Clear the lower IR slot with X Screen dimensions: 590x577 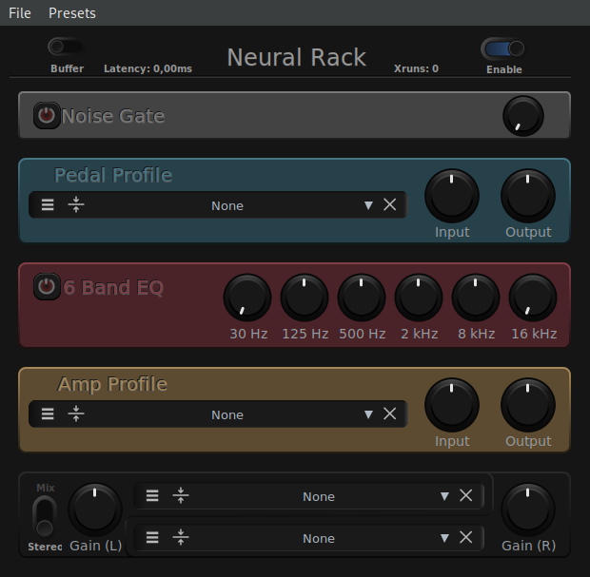tap(466, 537)
